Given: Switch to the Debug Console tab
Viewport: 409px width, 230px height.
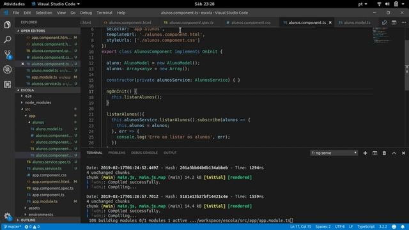Looking at the screenshot, I should (144, 153).
